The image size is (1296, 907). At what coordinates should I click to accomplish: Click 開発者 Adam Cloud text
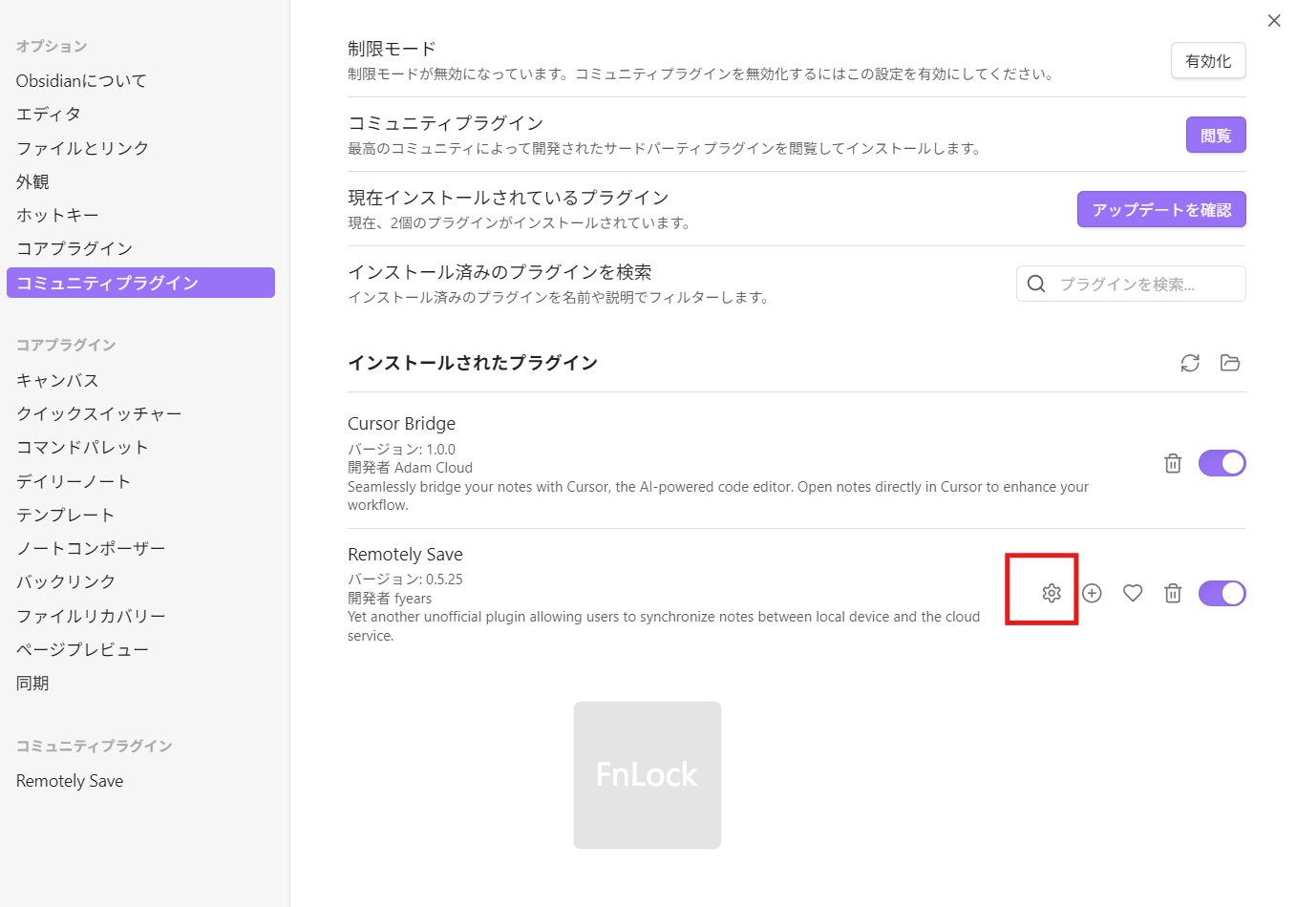point(410,468)
